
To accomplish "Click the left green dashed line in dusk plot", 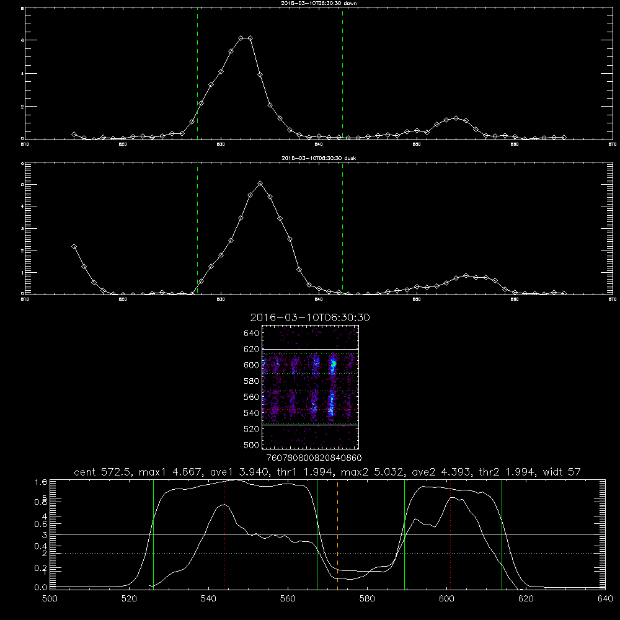I will 197,229.
